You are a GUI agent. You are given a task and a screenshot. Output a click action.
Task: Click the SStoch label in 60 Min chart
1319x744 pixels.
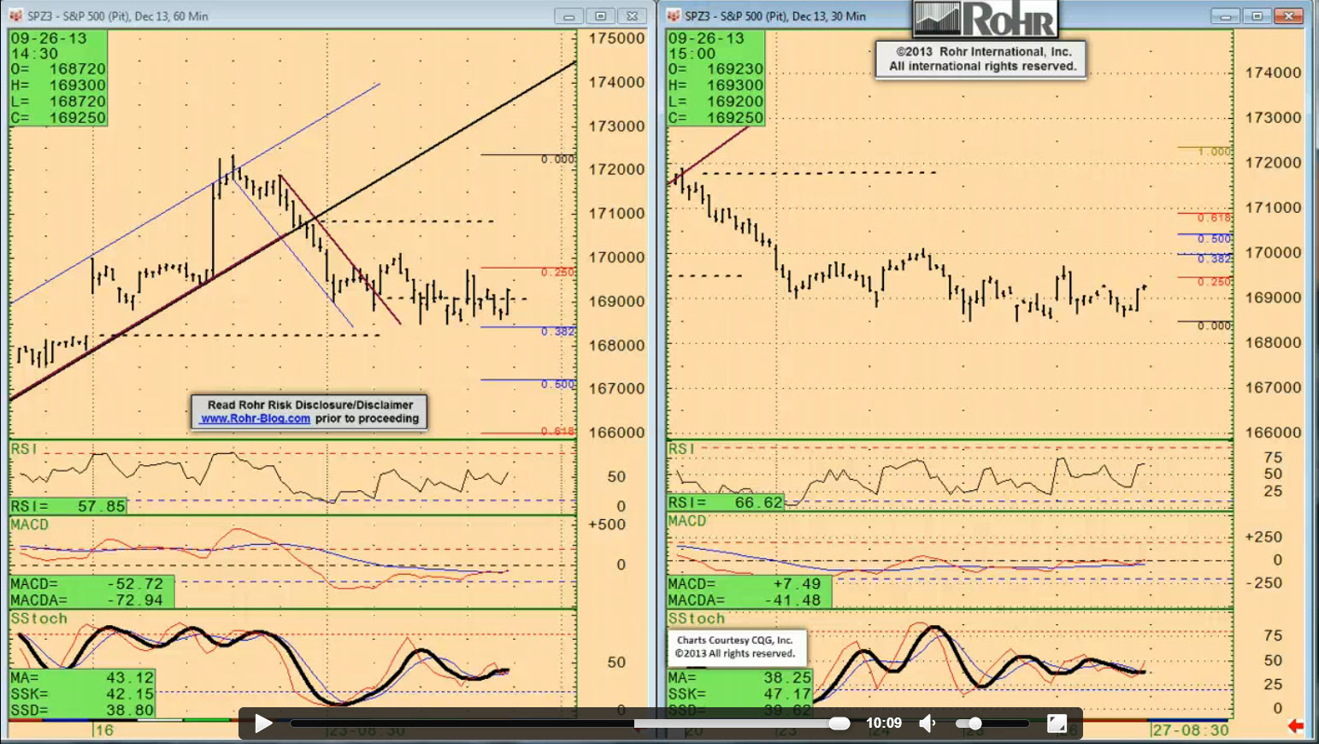pyautogui.click(x=38, y=618)
